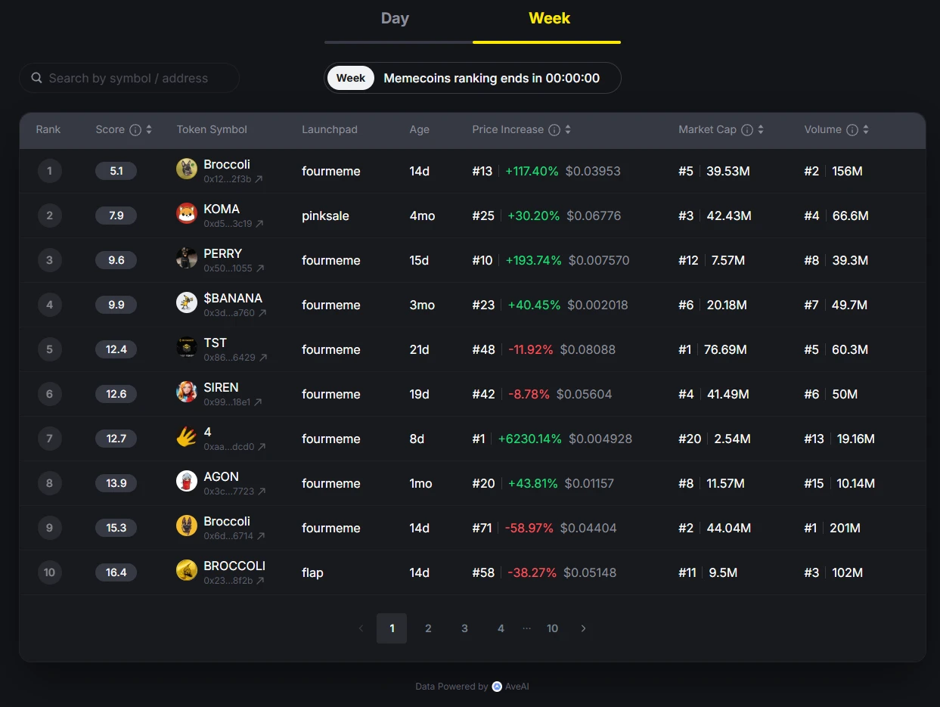Open external link for SIREN address
Viewport: 940px width, 707px height.
pyautogui.click(x=258, y=402)
